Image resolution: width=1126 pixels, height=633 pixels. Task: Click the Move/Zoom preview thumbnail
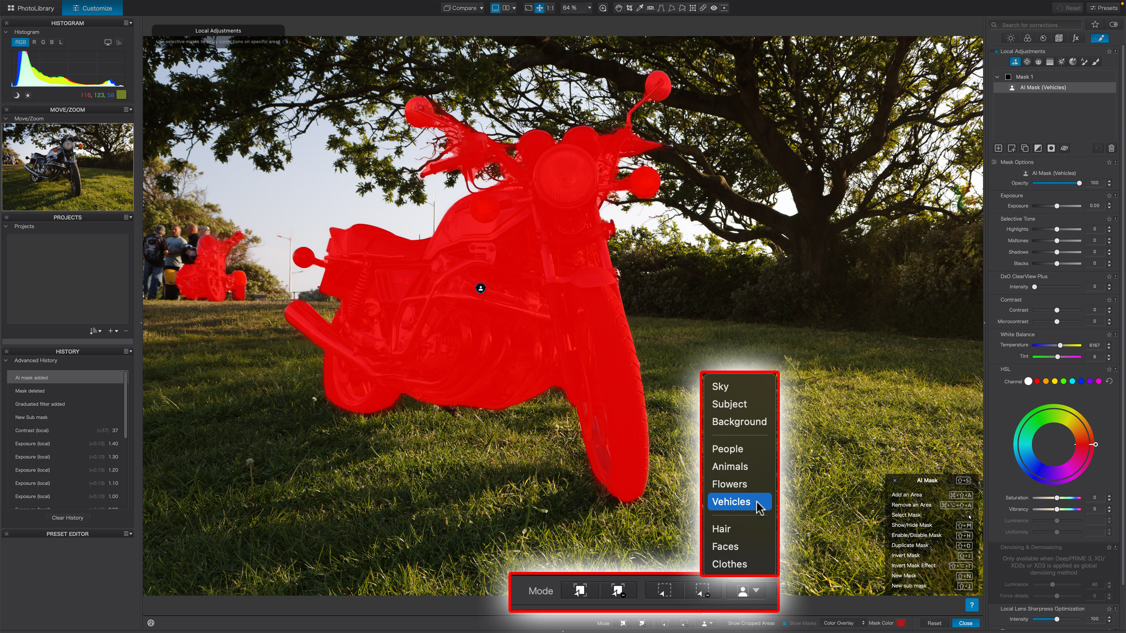(67, 167)
